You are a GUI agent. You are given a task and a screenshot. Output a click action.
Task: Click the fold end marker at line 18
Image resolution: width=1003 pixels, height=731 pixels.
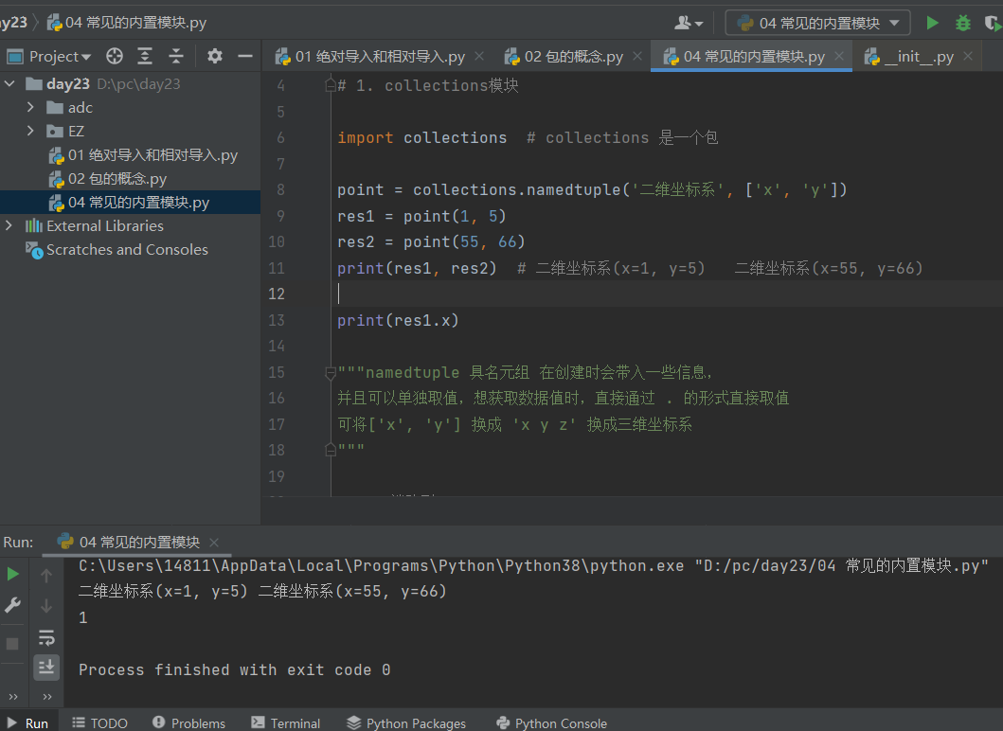point(331,450)
